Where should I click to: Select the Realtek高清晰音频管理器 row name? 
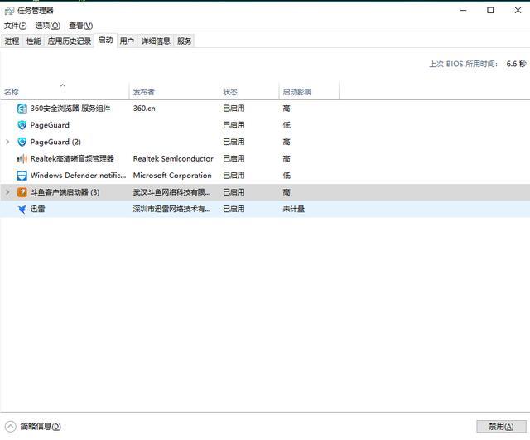click(72, 158)
